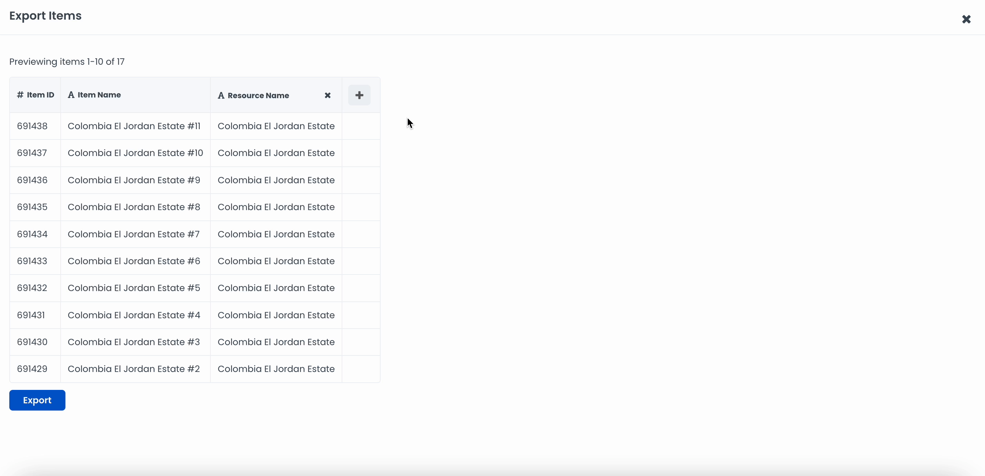The width and height of the screenshot is (985, 476).
Task: Click Colombia El Jordan Estate #2 cell
Action: click(133, 369)
